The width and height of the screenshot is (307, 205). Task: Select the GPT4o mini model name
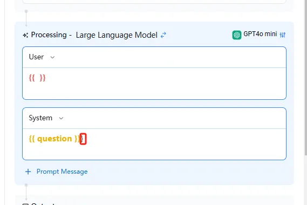tap(260, 34)
